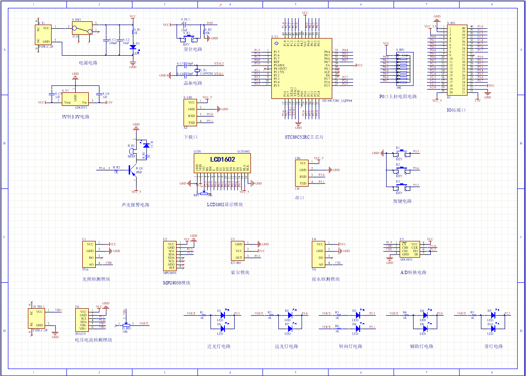Click the 串口 label
Image resolution: width=526 pixels, height=376 pixels.
click(x=300, y=198)
